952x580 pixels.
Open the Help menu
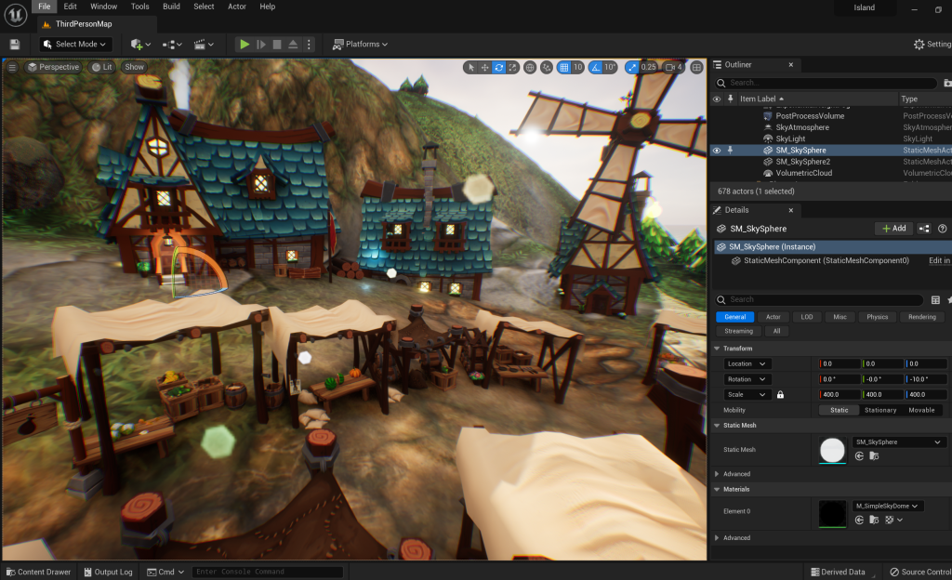tap(267, 7)
